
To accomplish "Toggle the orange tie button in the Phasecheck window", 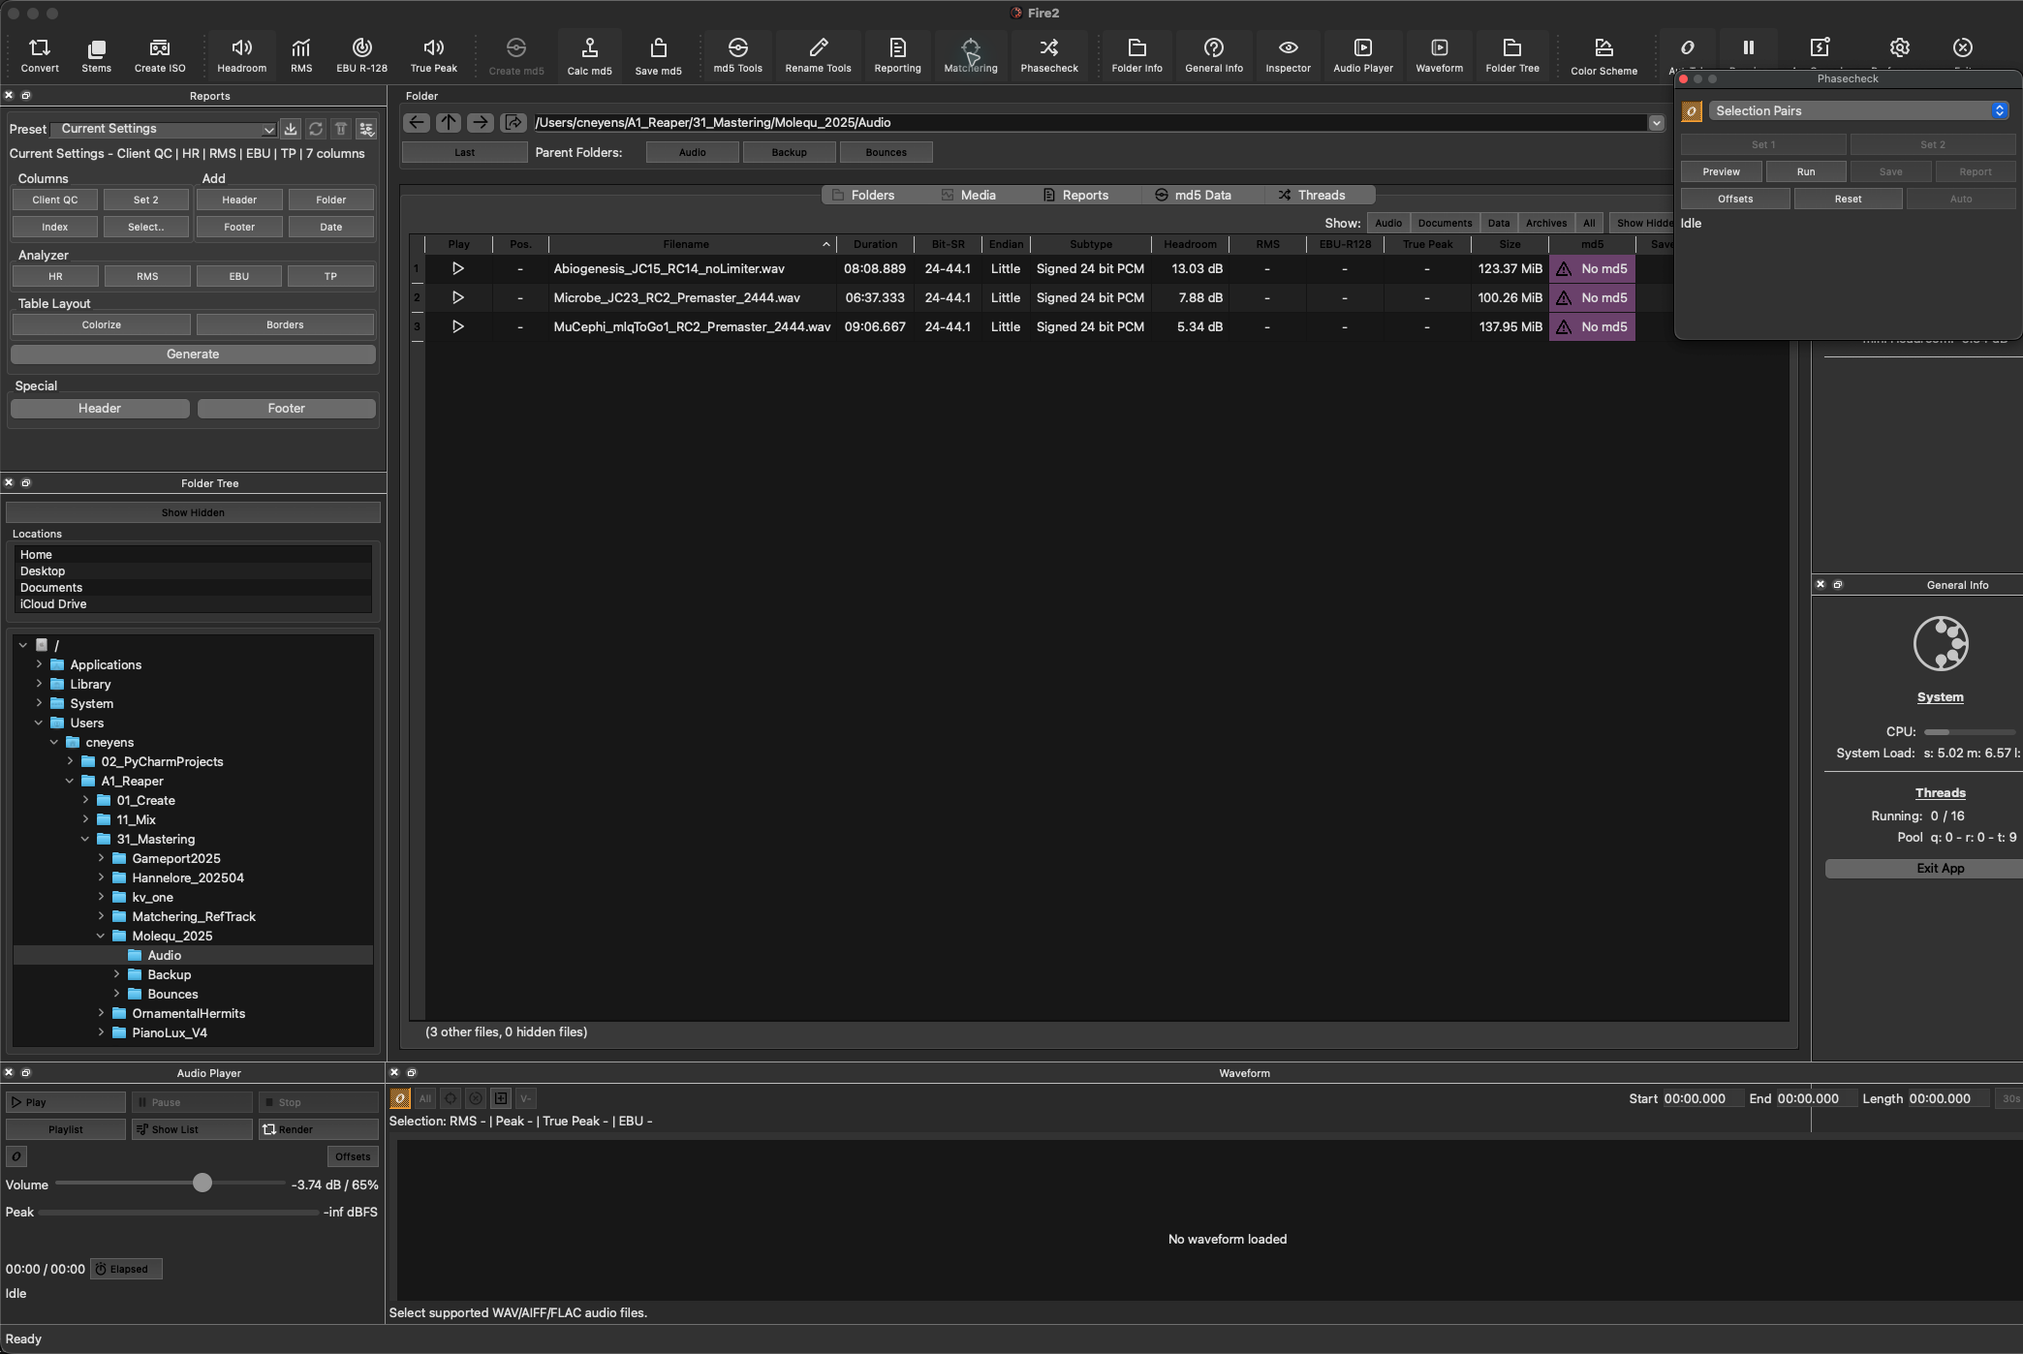I will tap(1692, 111).
